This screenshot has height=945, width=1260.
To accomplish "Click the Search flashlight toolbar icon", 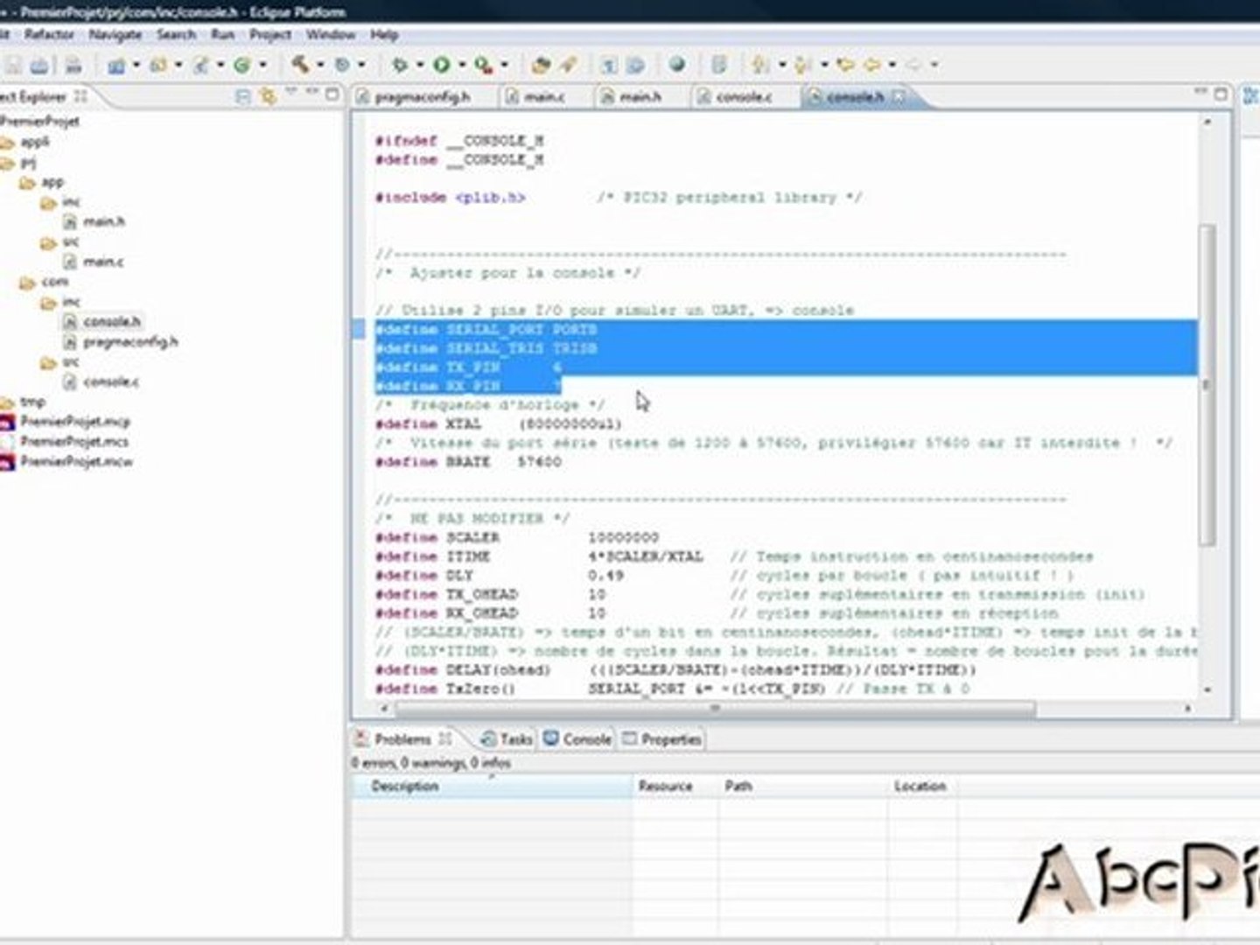I will (x=570, y=65).
